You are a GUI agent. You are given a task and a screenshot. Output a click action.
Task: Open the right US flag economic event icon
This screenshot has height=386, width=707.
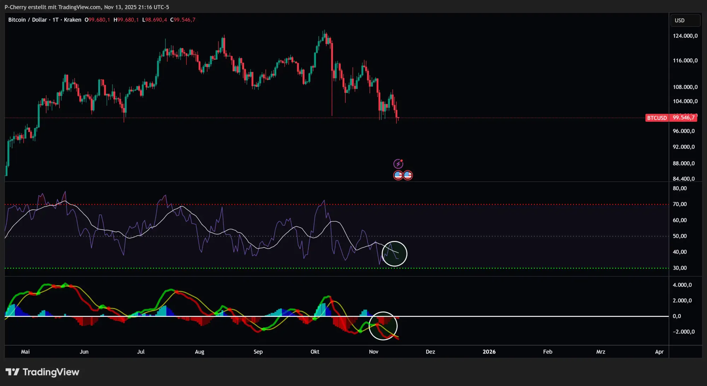(x=407, y=175)
